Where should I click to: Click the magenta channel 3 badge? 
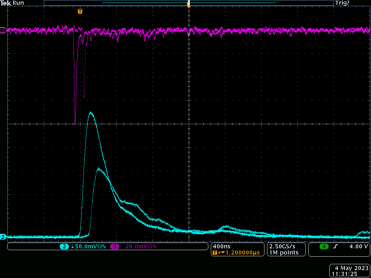114,247
